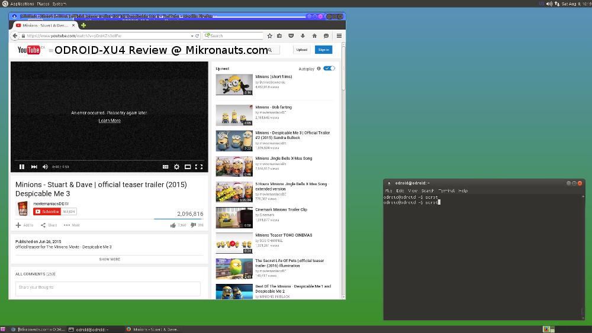Open the Cinemark Minions Trailer Clip thumbnail

[234, 218]
